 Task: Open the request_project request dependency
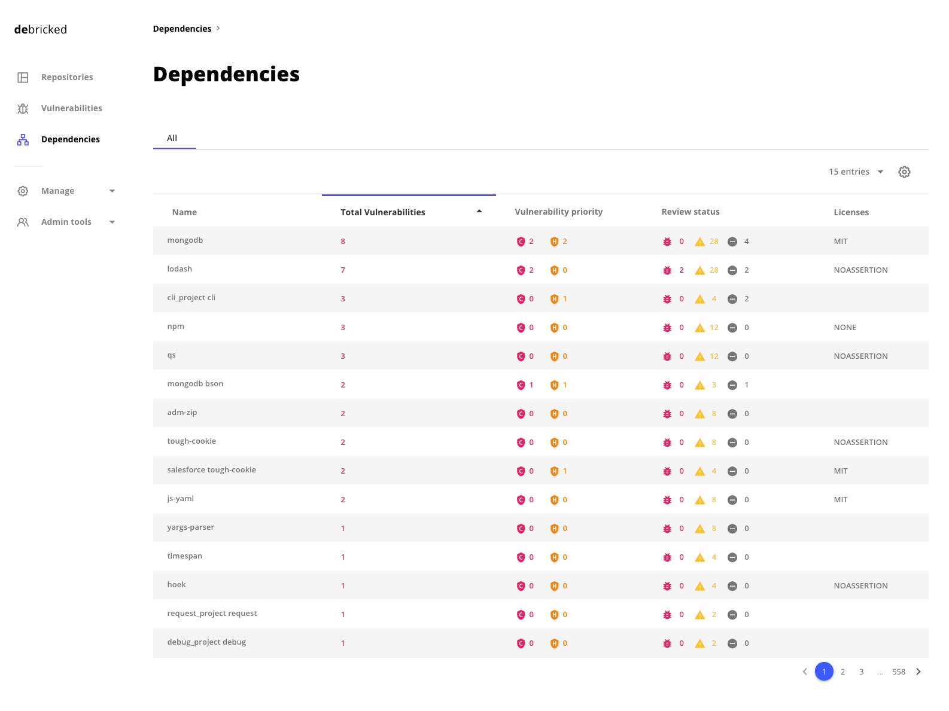212,614
